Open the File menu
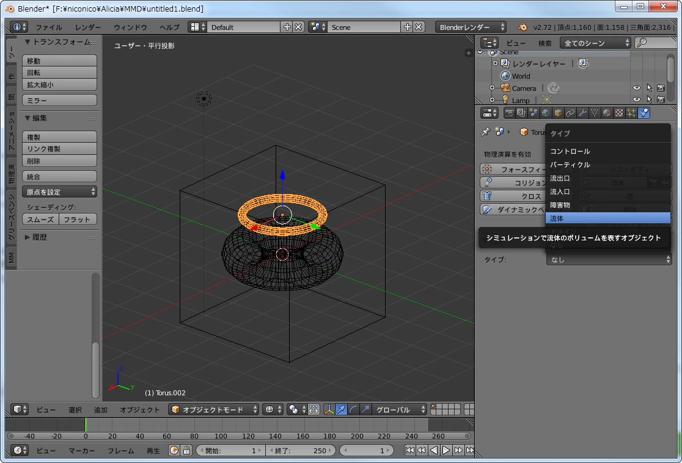 49,27
